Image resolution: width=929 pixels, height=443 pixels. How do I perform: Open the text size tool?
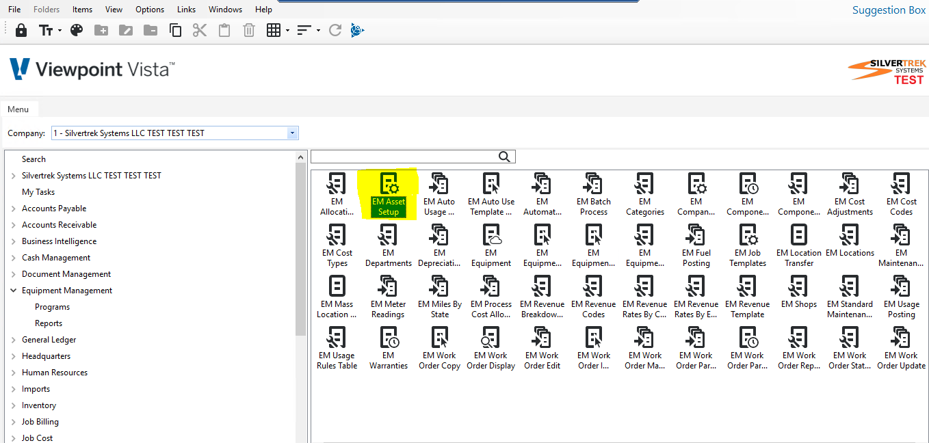tap(46, 30)
